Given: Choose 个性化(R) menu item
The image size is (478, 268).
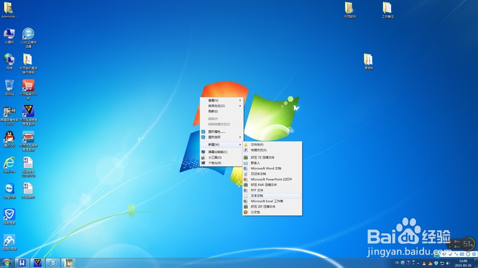Looking at the screenshot, I should coord(222,163).
